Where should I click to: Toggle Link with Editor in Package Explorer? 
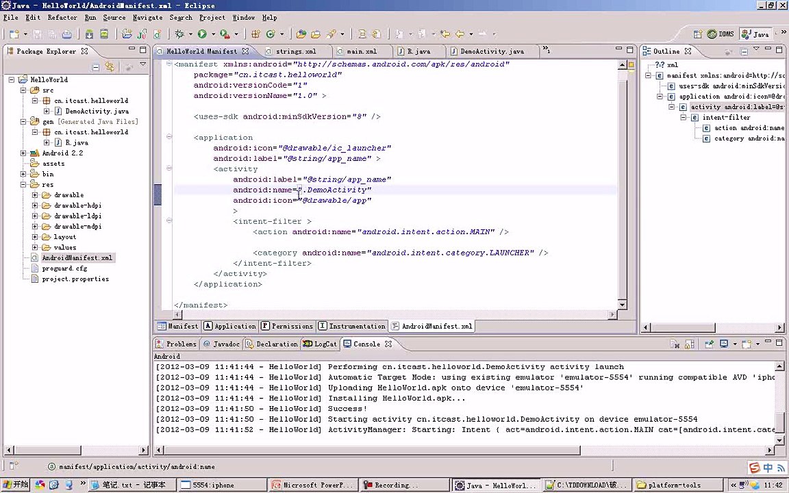[110, 66]
